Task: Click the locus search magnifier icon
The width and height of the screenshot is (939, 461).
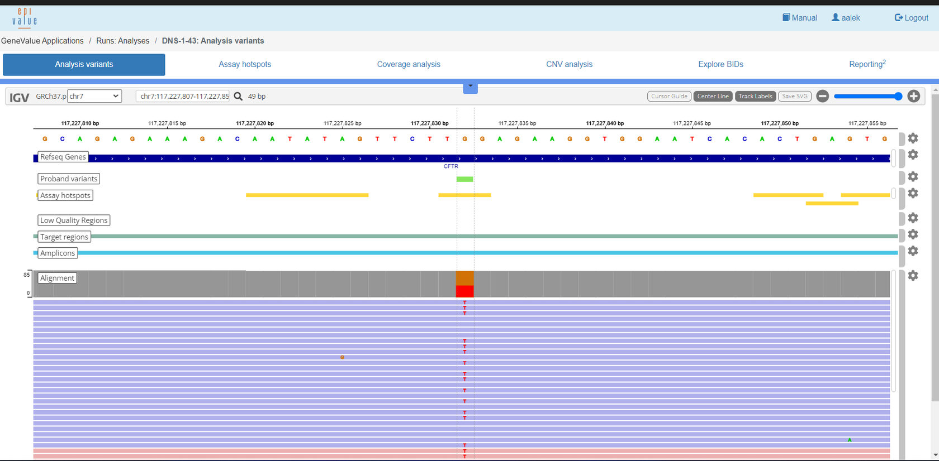Action: pos(238,97)
